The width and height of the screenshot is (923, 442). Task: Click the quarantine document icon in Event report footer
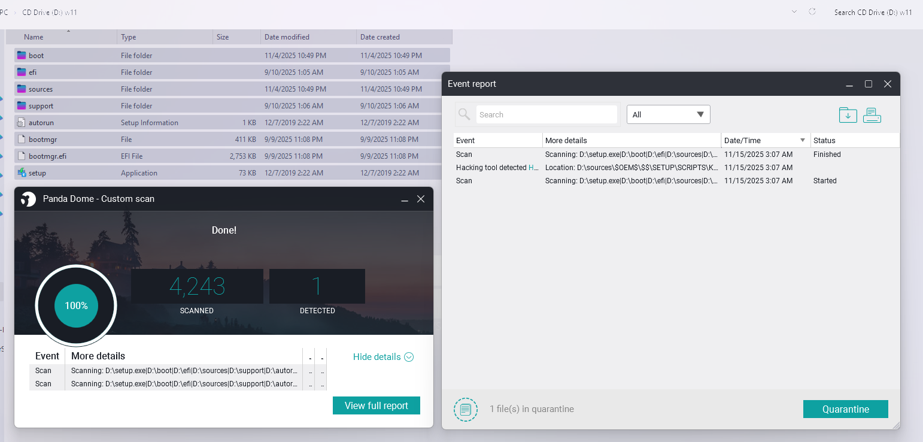(x=466, y=410)
